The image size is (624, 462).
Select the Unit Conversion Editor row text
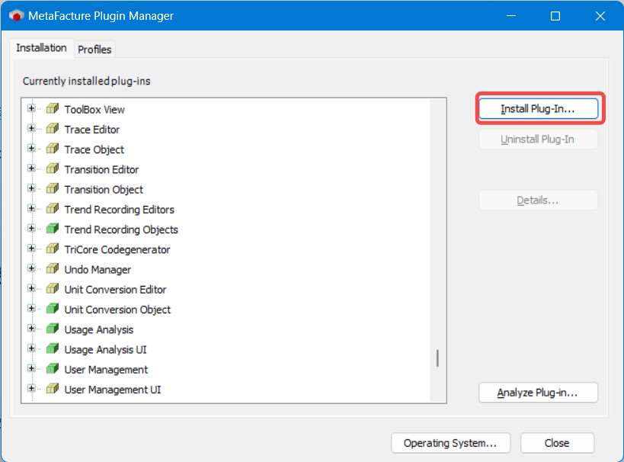click(115, 290)
